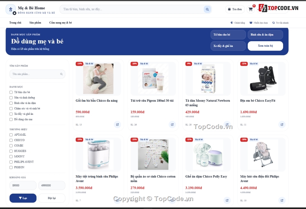Enable the APTAMIL brand checkbox
Screen dimensions: 306x209
(x=11, y=135)
